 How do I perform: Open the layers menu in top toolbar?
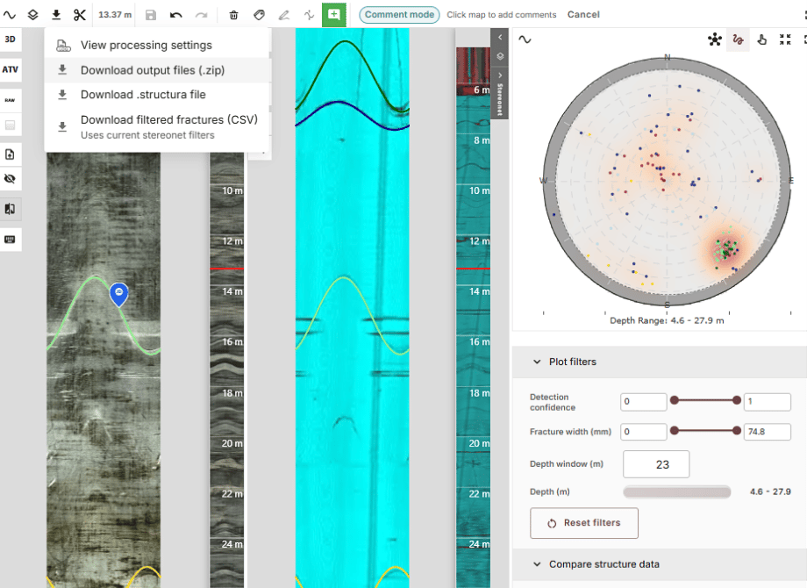(33, 15)
